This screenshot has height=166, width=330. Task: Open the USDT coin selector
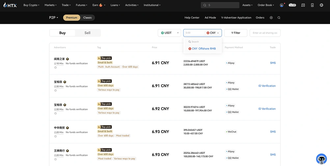[169, 33]
